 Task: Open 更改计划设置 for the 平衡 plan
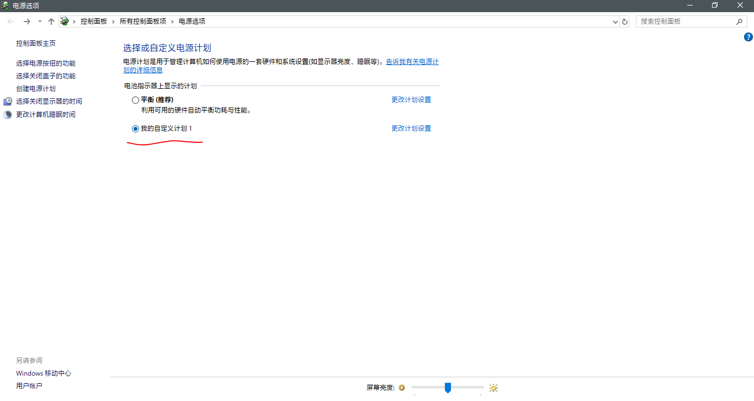(411, 99)
